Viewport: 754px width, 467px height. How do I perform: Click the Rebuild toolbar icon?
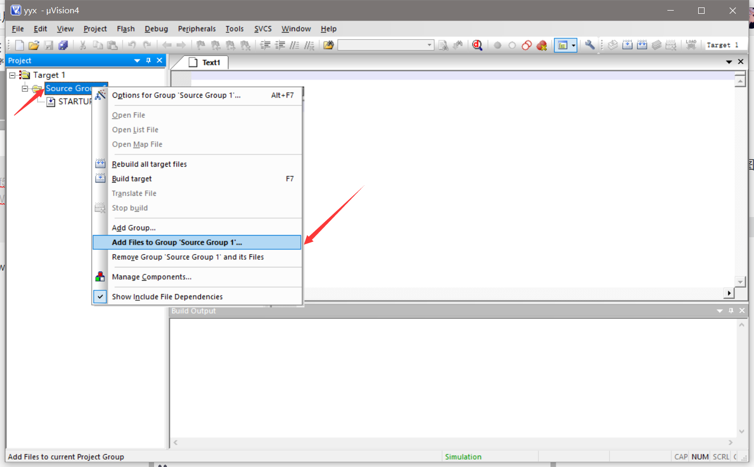pyautogui.click(x=642, y=45)
